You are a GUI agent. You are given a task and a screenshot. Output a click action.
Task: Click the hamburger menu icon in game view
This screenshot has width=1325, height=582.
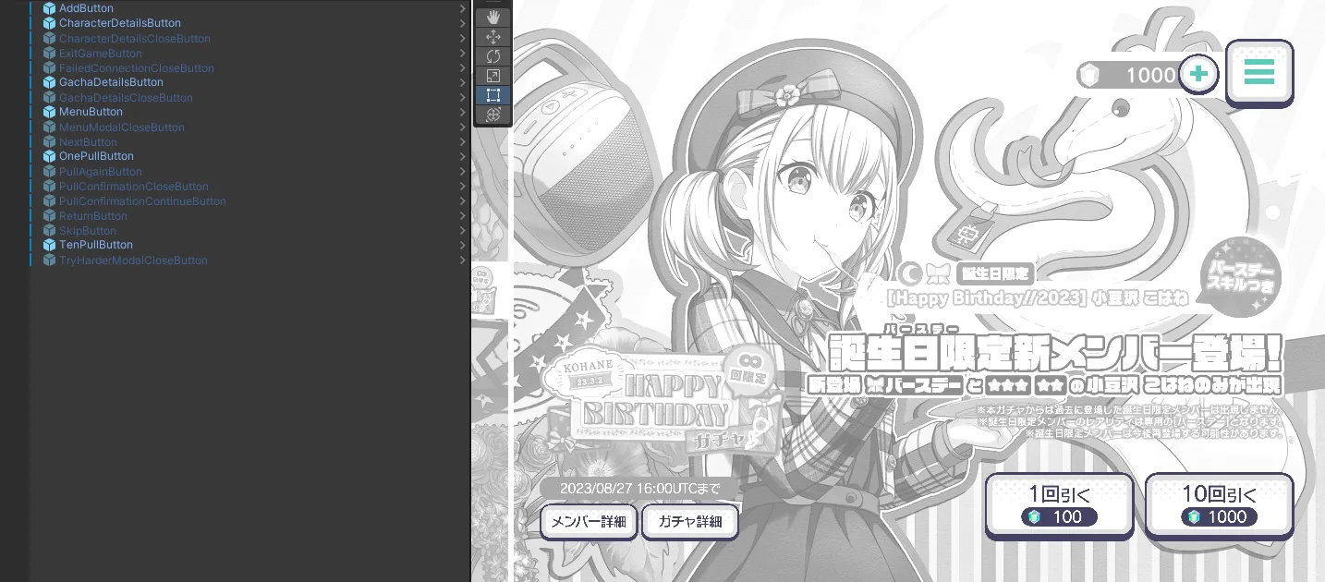point(1258,72)
